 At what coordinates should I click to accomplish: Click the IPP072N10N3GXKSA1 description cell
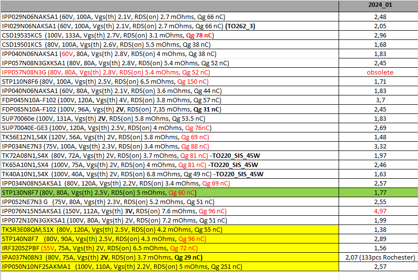pos(170,221)
